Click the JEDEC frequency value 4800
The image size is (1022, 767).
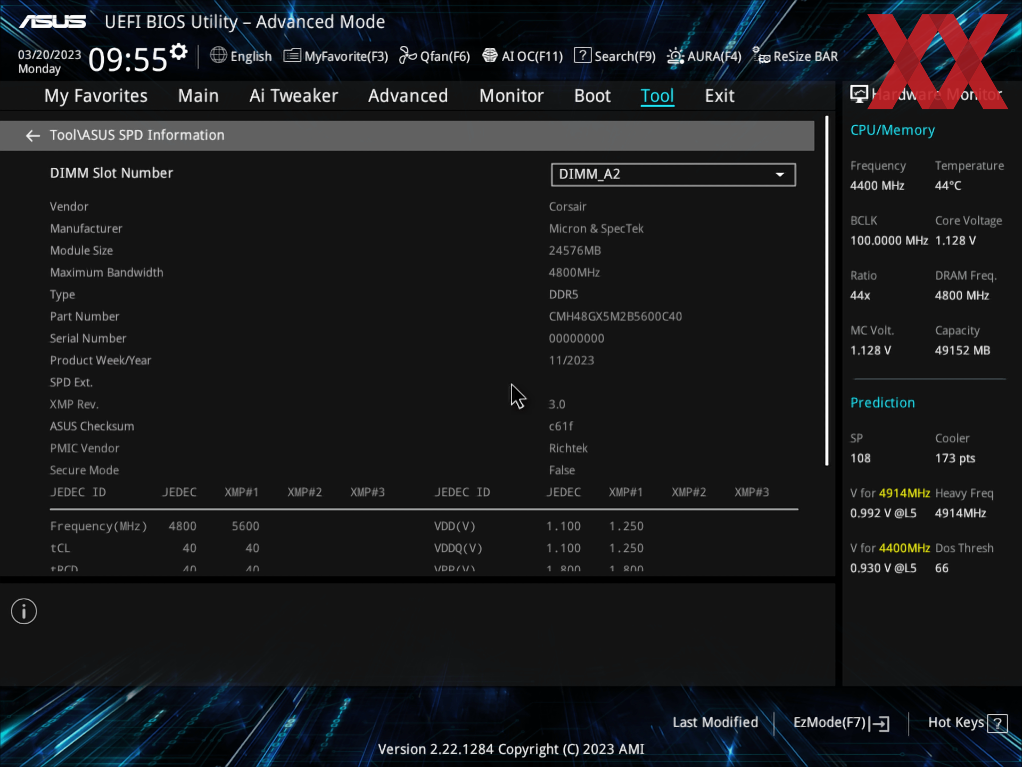point(183,526)
